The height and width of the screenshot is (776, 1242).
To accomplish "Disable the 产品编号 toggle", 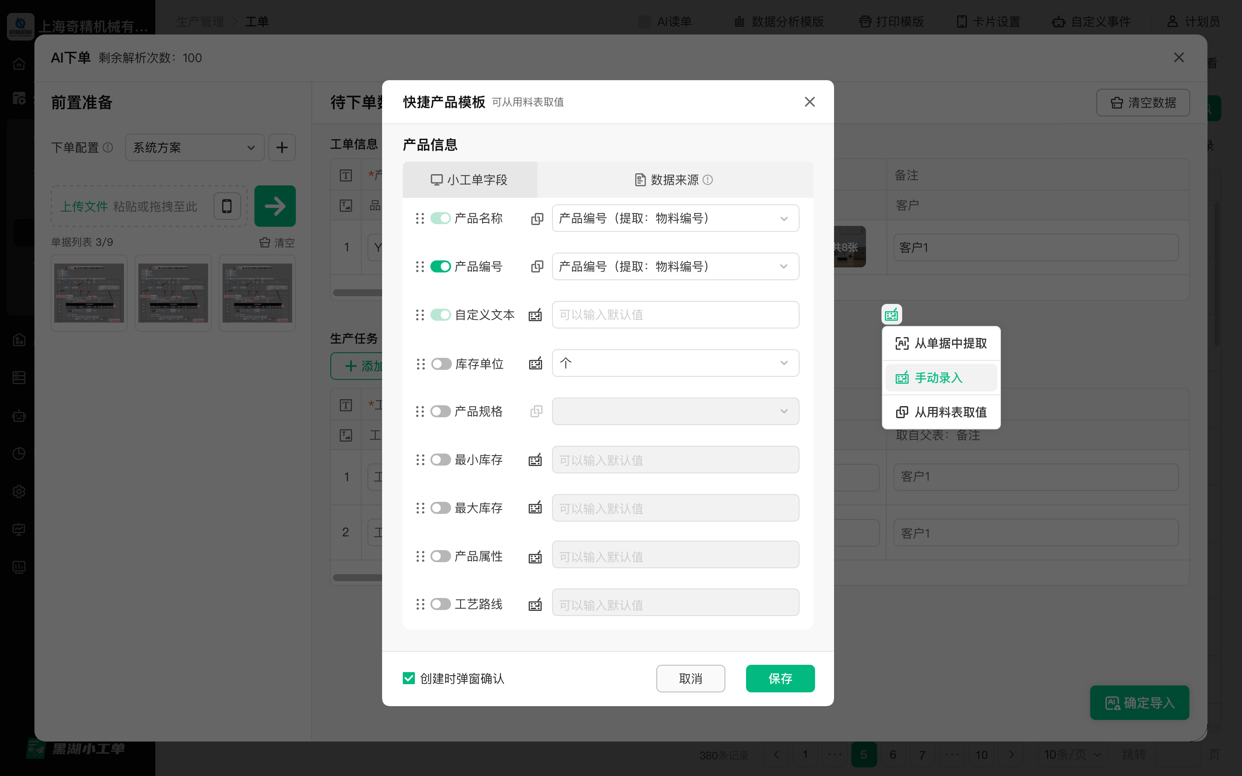I will coord(440,266).
